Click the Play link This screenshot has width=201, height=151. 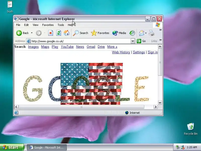pos(55,47)
